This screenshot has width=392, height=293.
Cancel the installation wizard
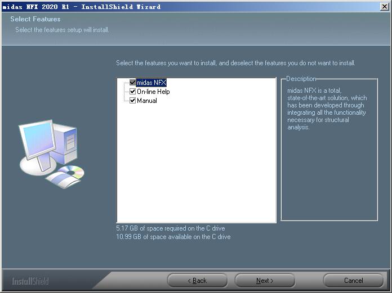[x=353, y=281]
